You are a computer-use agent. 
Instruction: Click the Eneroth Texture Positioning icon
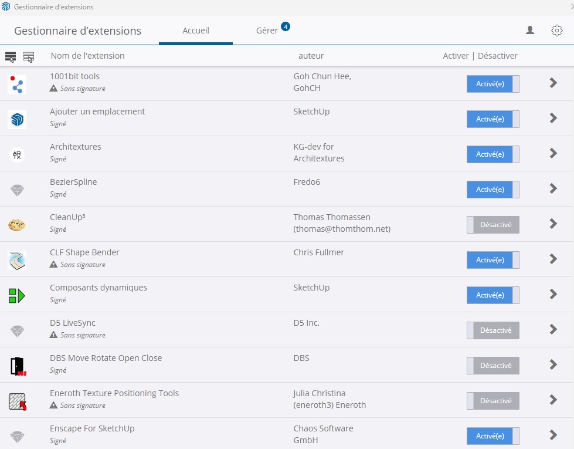[18, 401]
